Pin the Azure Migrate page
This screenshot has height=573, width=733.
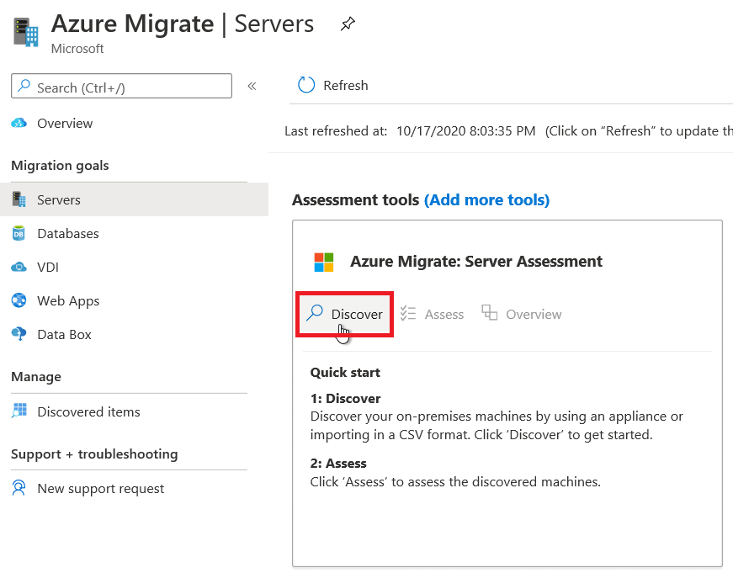click(x=348, y=24)
